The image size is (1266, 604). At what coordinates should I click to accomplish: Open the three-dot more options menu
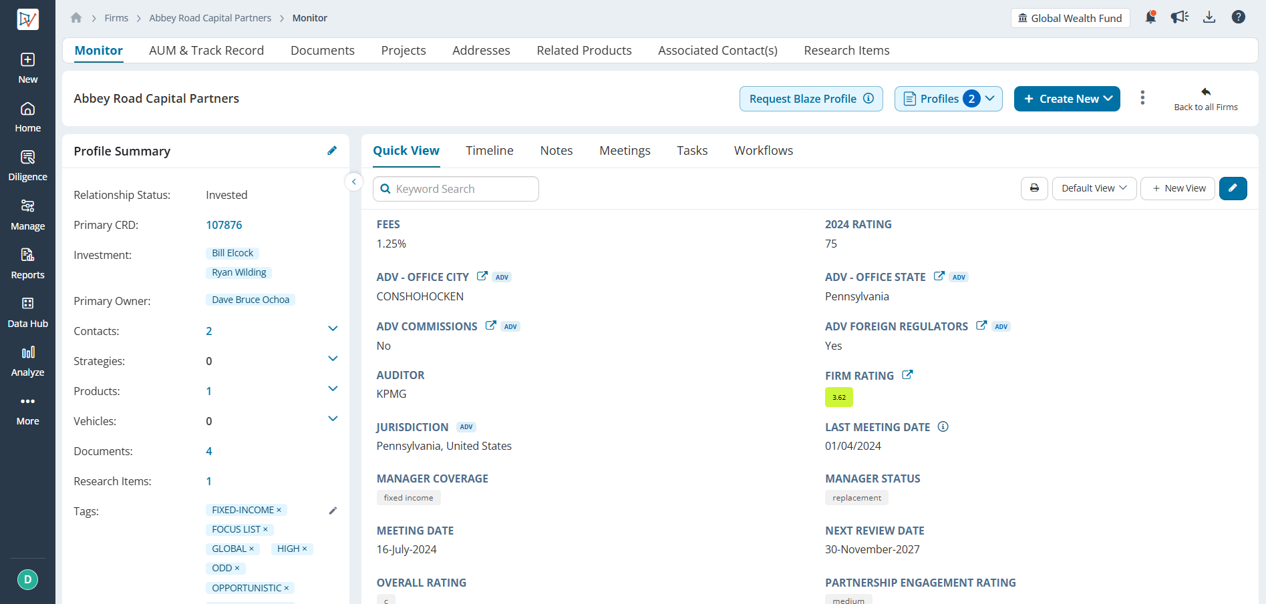point(1142,98)
